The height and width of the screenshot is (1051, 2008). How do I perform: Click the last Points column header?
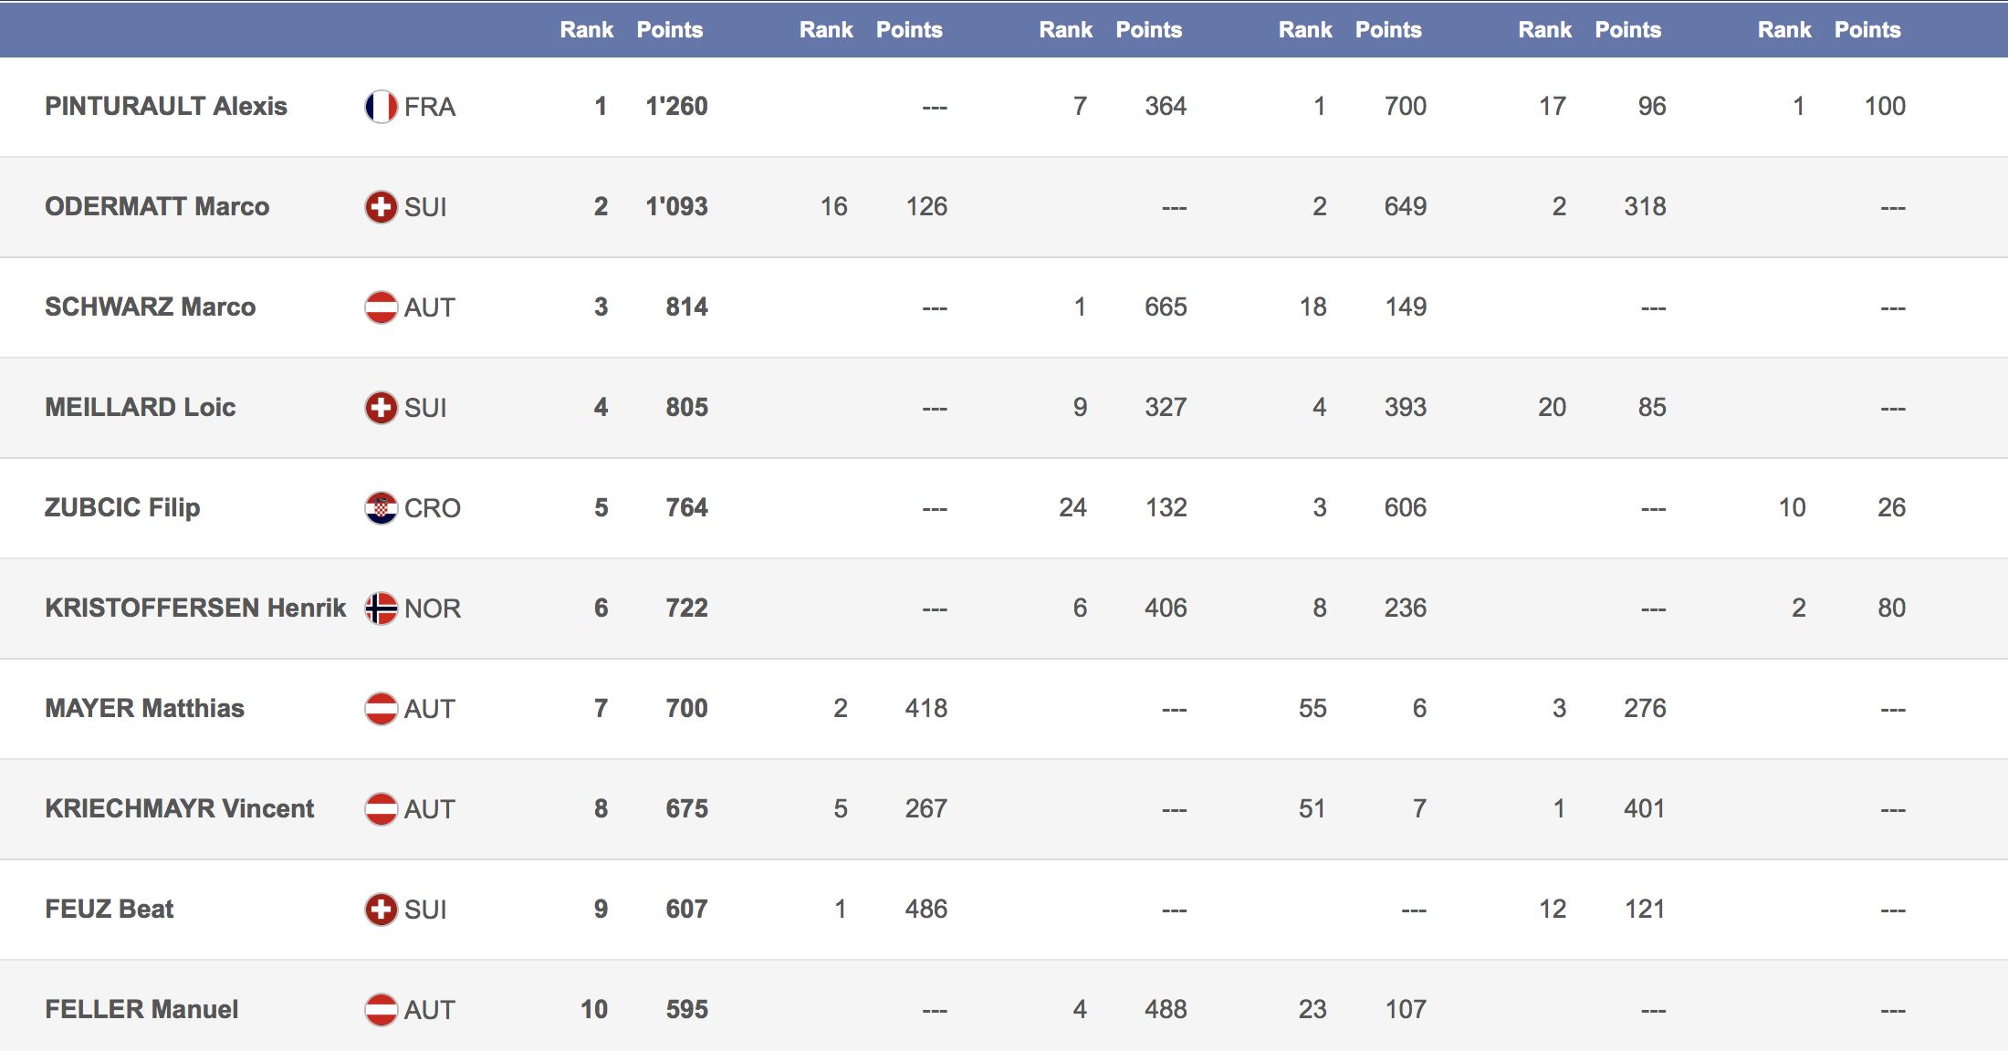tap(1867, 30)
